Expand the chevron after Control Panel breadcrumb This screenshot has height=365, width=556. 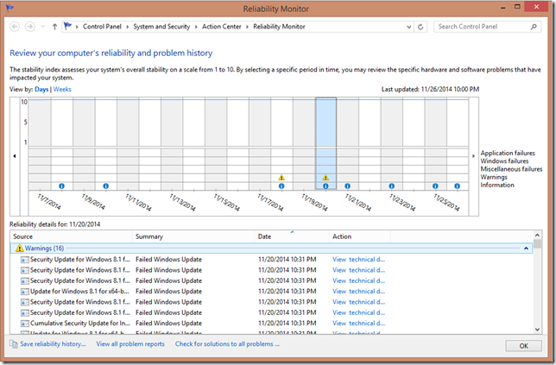[x=127, y=27]
